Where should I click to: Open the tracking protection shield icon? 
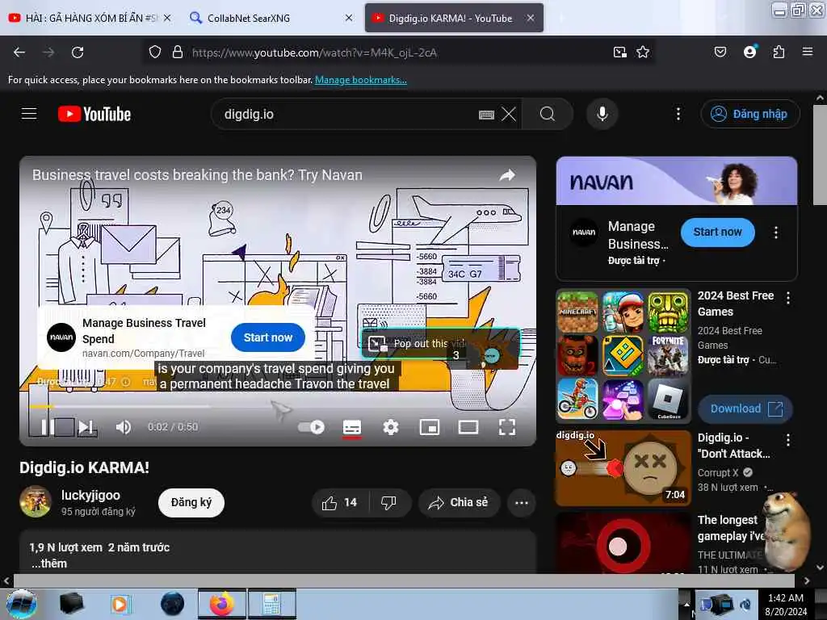(x=154, y=52)
